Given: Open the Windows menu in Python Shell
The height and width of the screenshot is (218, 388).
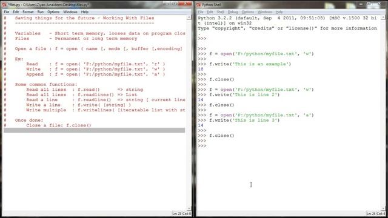Looking at the screenshot, I should tap(264, 12).
